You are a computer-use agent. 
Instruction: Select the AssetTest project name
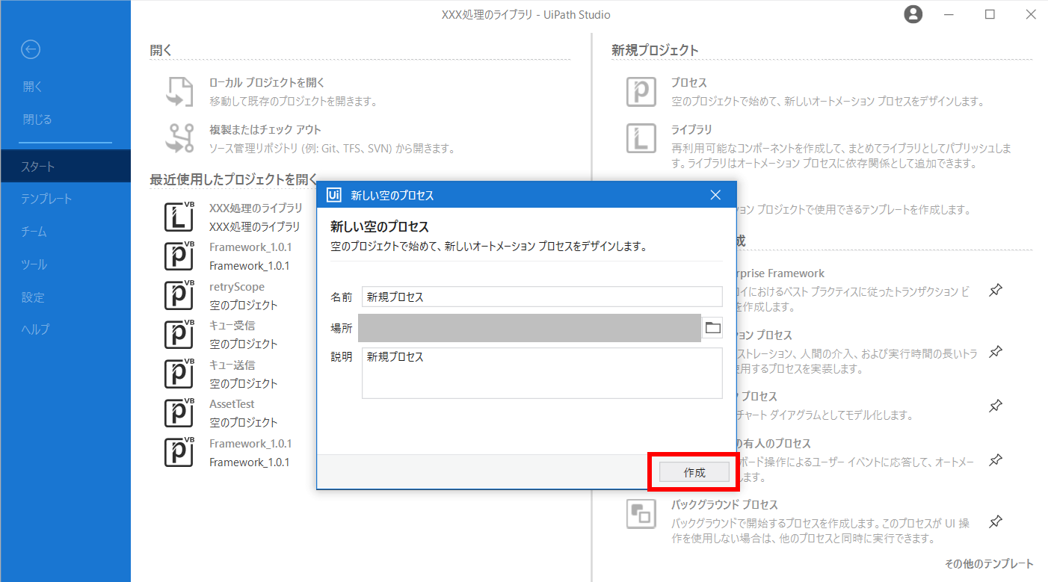pos(232,404)
